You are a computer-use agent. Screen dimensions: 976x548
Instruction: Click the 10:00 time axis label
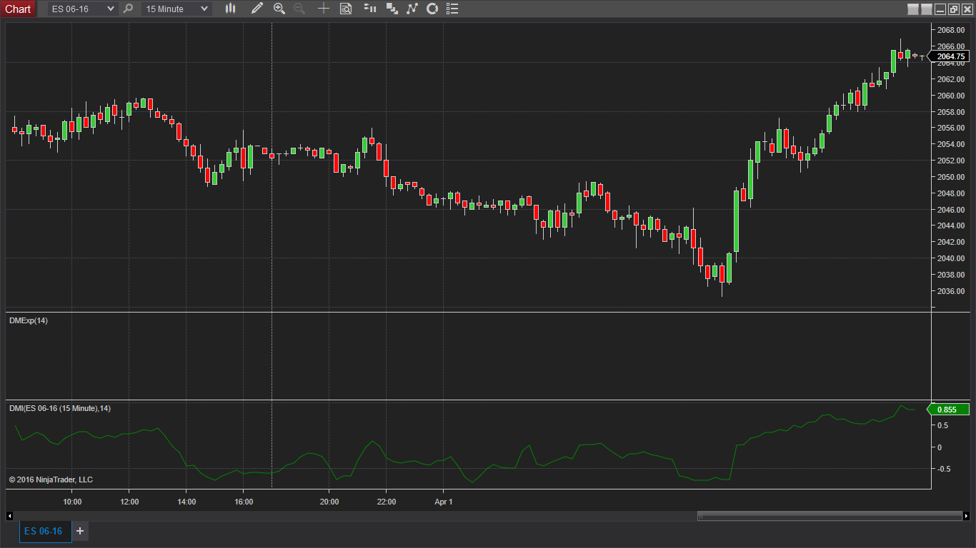72,502
